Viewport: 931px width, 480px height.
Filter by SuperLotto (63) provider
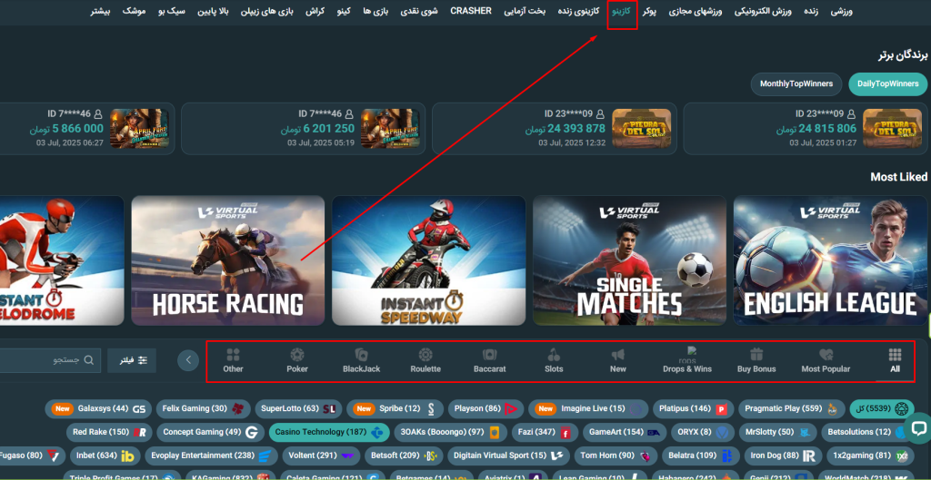click(x=298, y=409)
